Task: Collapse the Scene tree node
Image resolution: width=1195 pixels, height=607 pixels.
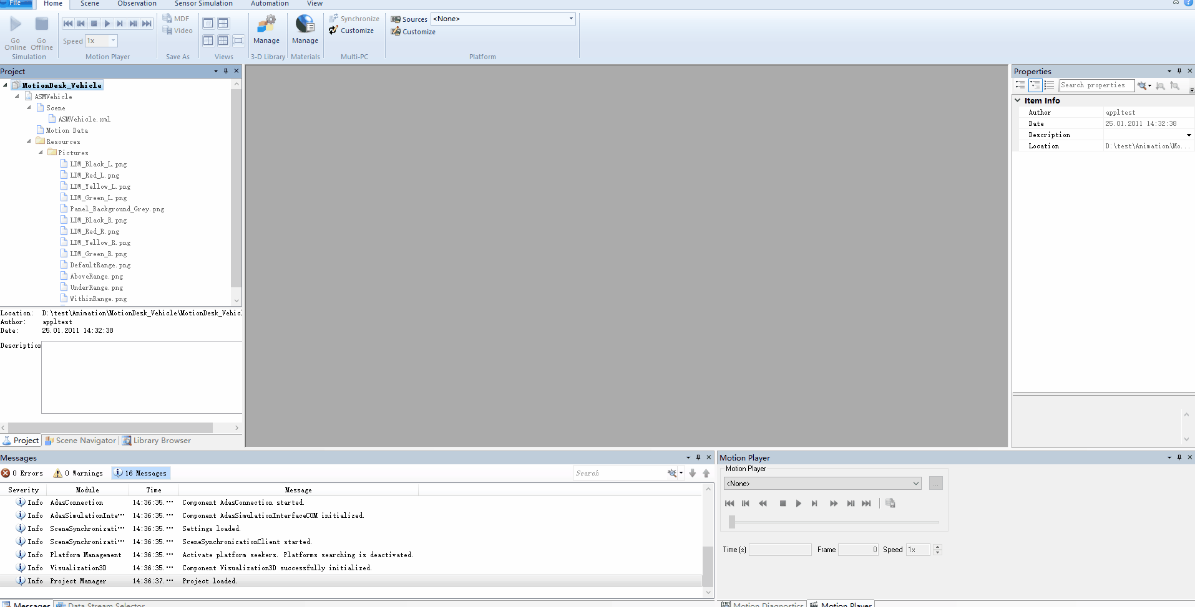Action: (29, 108)
